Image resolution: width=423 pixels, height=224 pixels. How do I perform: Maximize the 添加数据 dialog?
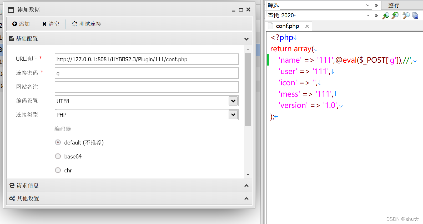[x=241, y=10]
